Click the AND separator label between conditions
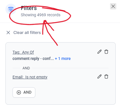 point(26,68)
